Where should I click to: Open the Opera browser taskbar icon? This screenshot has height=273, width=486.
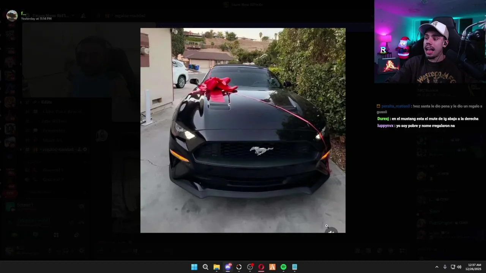(261, 267)
